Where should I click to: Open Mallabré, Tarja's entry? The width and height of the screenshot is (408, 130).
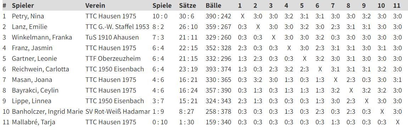click(34, 122)
